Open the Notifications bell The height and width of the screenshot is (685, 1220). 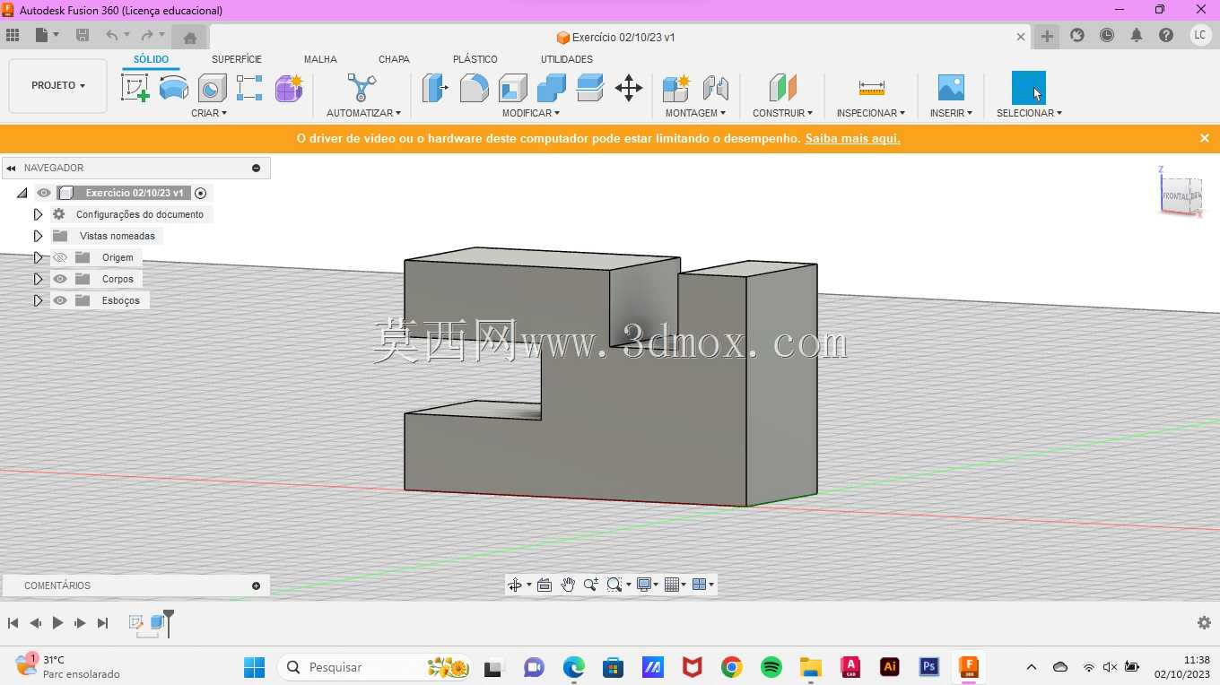(x=1137, y=36)
